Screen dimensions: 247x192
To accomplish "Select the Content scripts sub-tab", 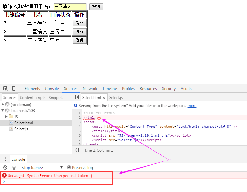I will (x=33, y=98).
